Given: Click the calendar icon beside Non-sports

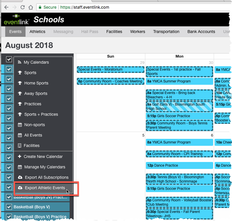Looking at the screenshot, I should (20, 125).
